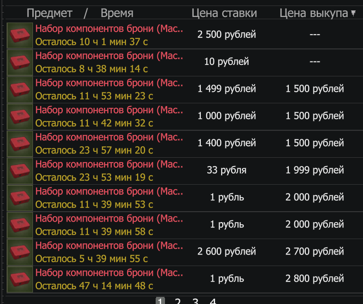Click the Предмет column header
363x304 pixels.
tap(49, 13)
